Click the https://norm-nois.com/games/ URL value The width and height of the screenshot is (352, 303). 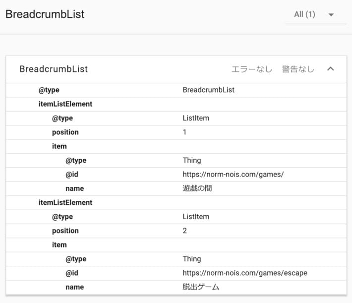point(233,175)
